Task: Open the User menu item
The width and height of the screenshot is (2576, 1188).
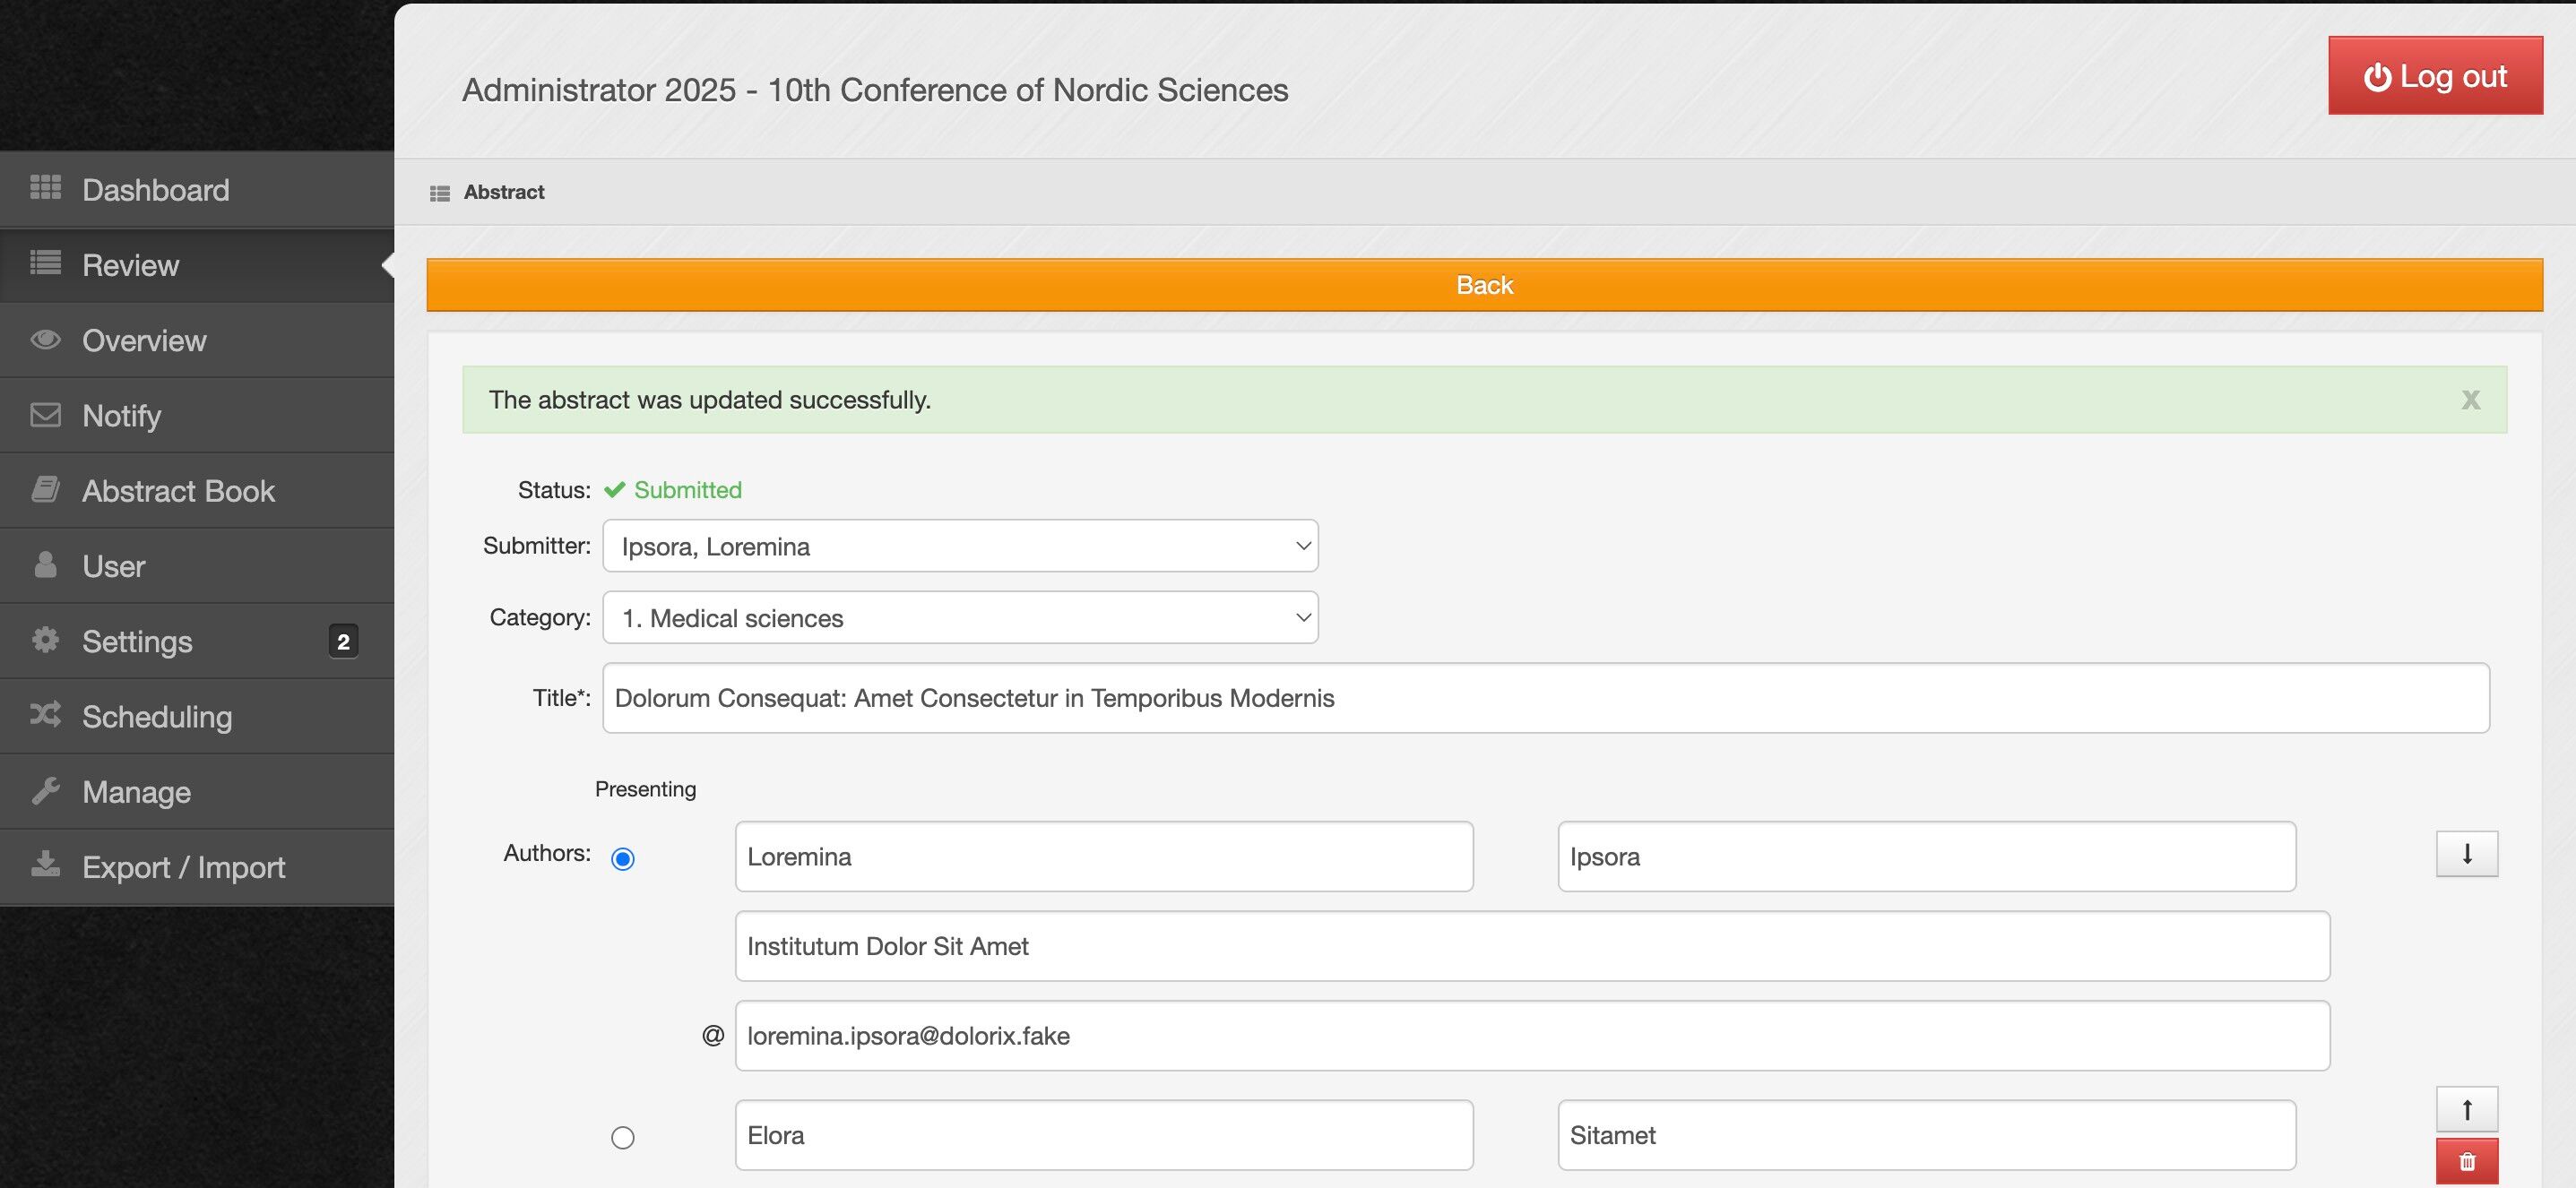Action: coord(113,565)
